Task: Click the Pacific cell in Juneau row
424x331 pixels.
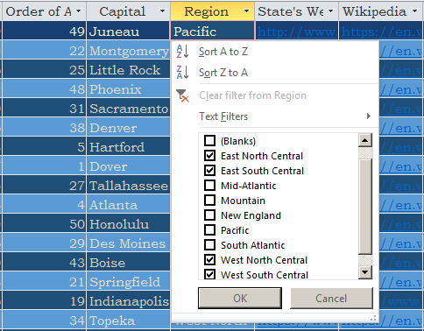Action: click(x=212, y=31)
